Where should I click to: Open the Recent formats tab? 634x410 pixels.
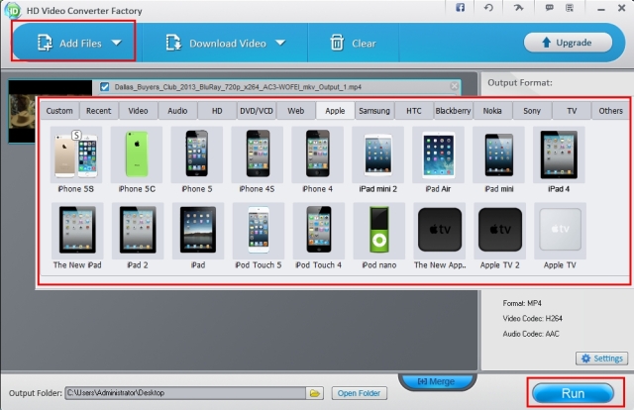click(99, 111)
